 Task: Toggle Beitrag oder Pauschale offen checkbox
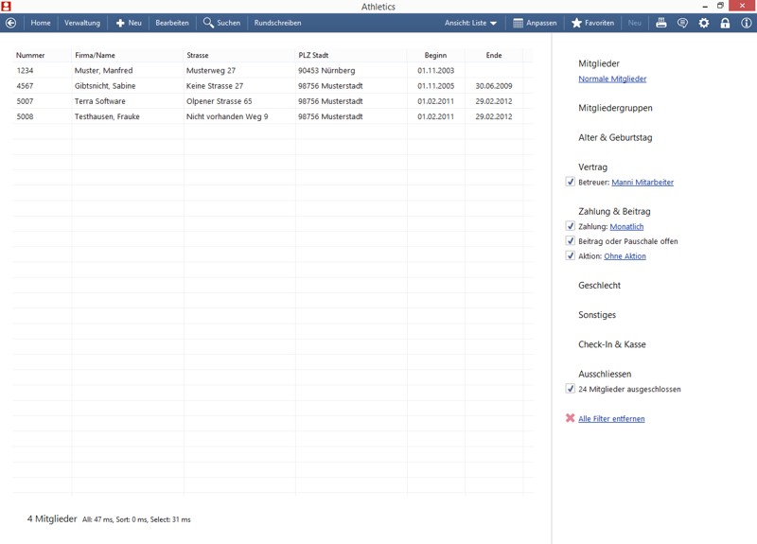[571, 241]
